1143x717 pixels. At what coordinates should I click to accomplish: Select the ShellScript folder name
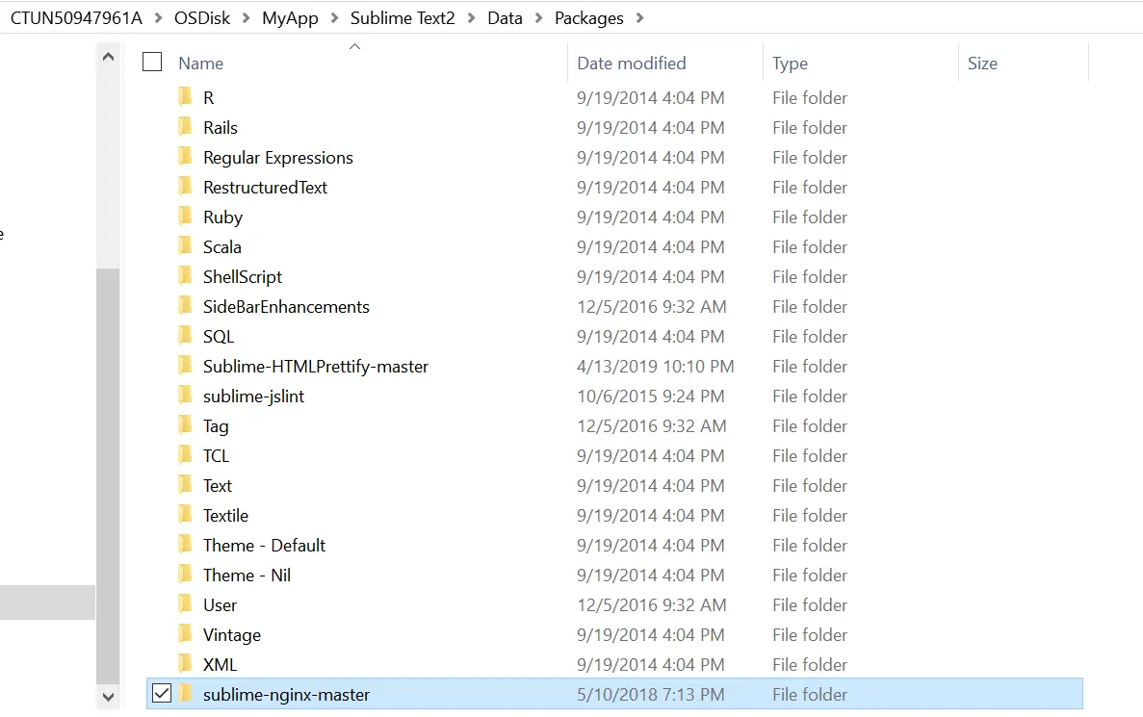tap(242, 277)
